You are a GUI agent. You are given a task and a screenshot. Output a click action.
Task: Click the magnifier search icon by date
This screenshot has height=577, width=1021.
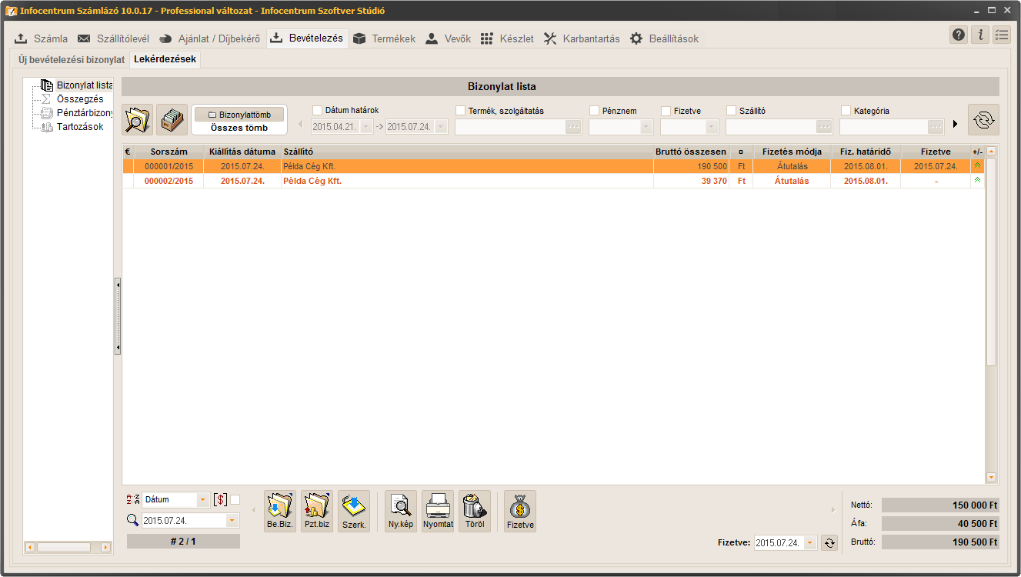pos(133,521)
